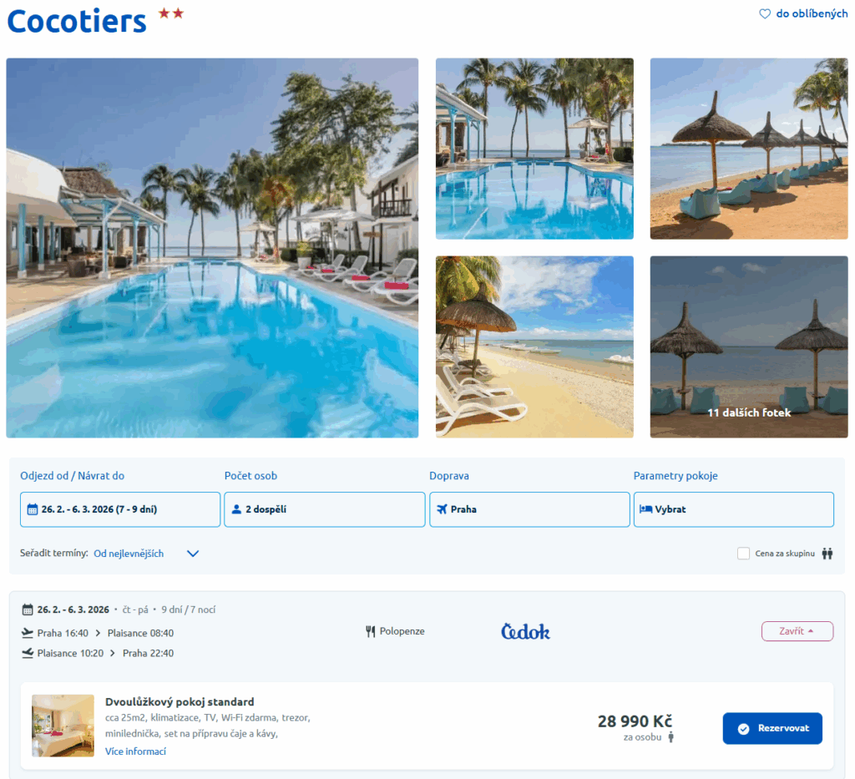855x779 pixels.
Task: Collapse the offer with Zavřít button
Action: pyautogui.click(x=797, y=631)
